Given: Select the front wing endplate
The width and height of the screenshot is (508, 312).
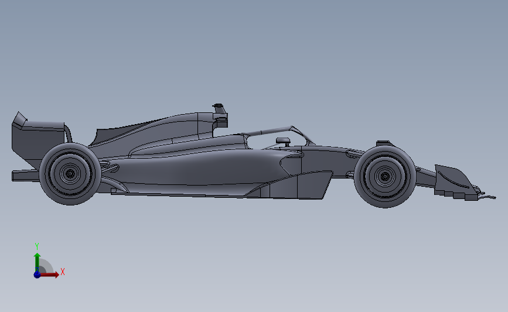Looking at the screenshot, I should (x=455, y=183).
